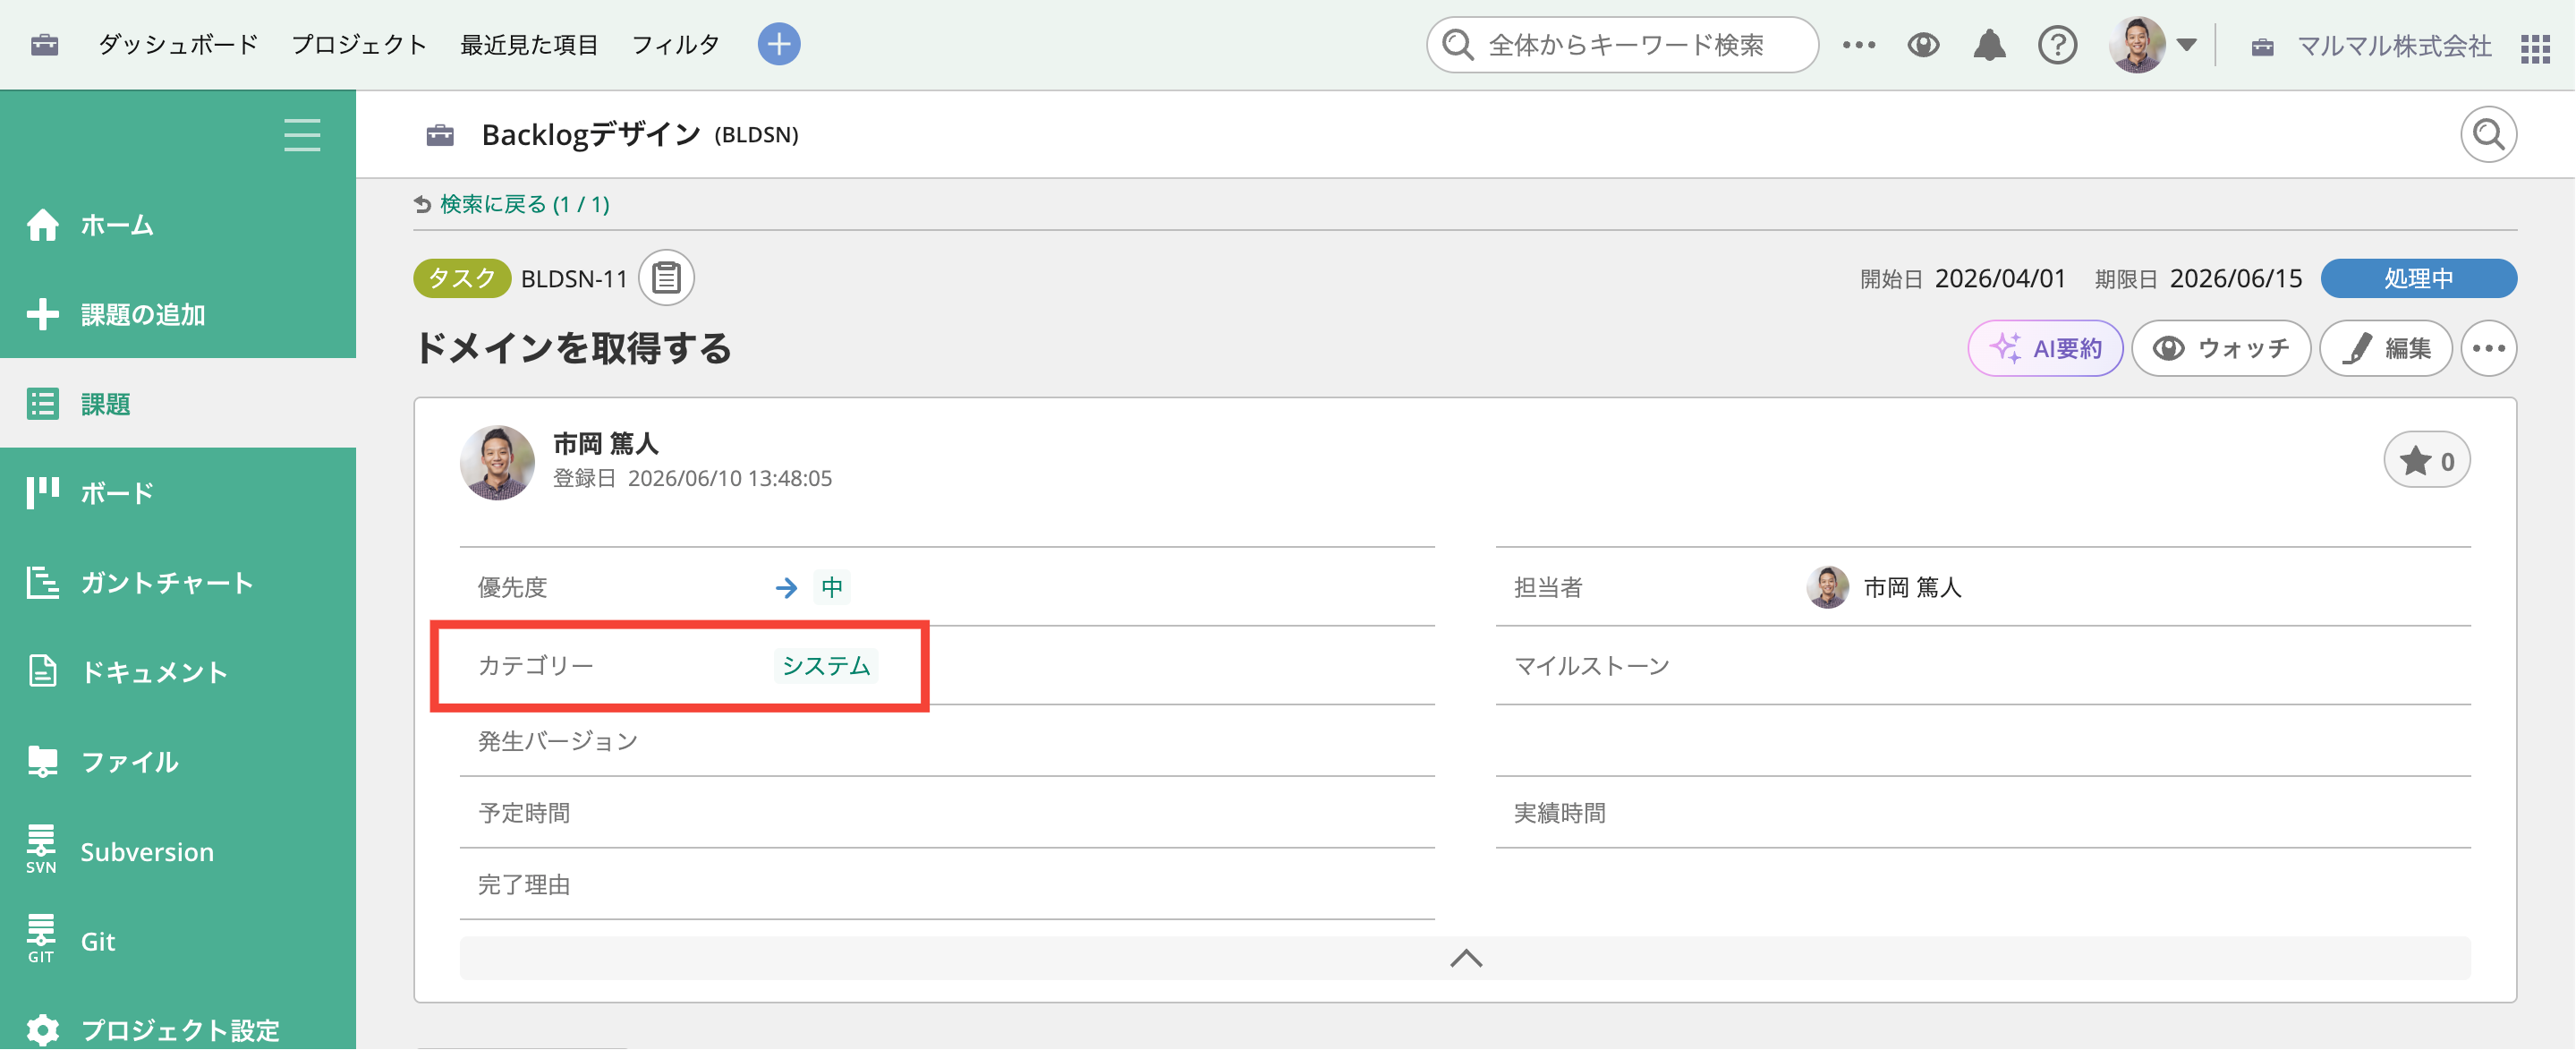Open Subversion in sidebar
The width and height of the screenshot is (2576, 1050).
178,851
